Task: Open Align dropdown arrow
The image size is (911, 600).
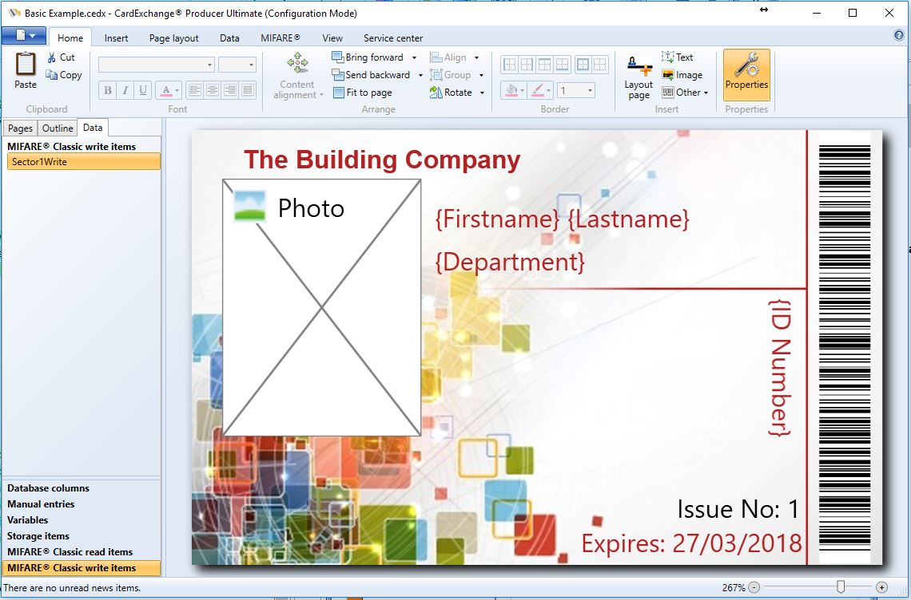Action: (x=476, y=57)
